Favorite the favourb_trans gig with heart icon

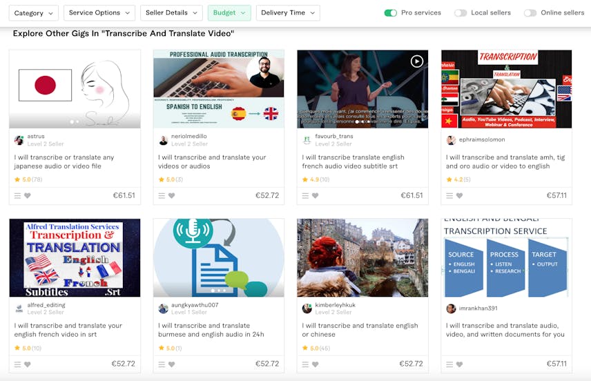click(x=316, y=195)
